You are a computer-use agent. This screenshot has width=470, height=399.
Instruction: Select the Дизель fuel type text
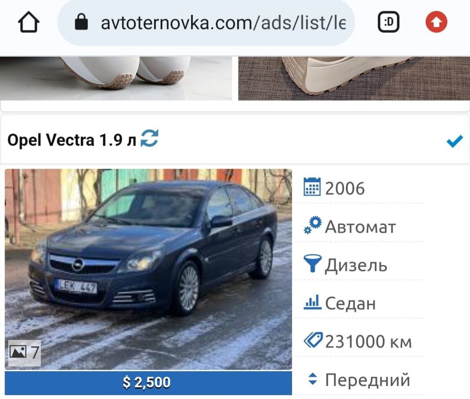pos(356,266)
